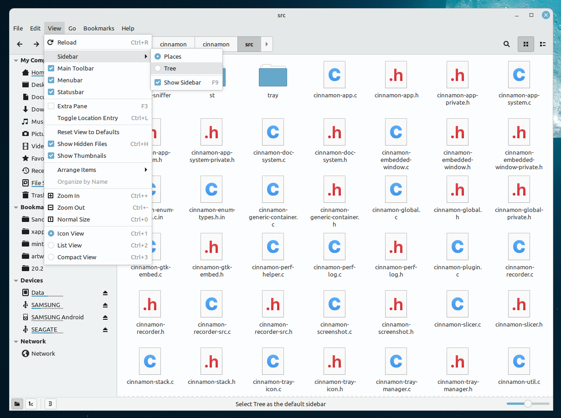The height and width of the screenshot is (418, 561).
Task: Click Zoom In menu entry
Action: tap(98, 196)
